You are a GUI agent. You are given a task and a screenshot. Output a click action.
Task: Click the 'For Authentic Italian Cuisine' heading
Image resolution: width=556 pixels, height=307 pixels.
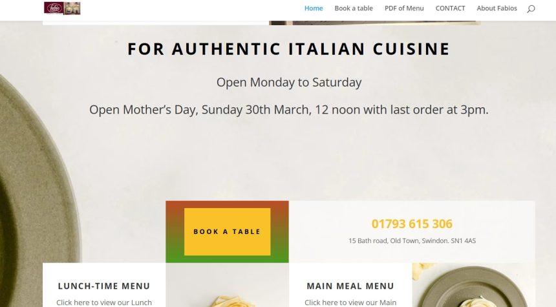(x=288, y=49)
